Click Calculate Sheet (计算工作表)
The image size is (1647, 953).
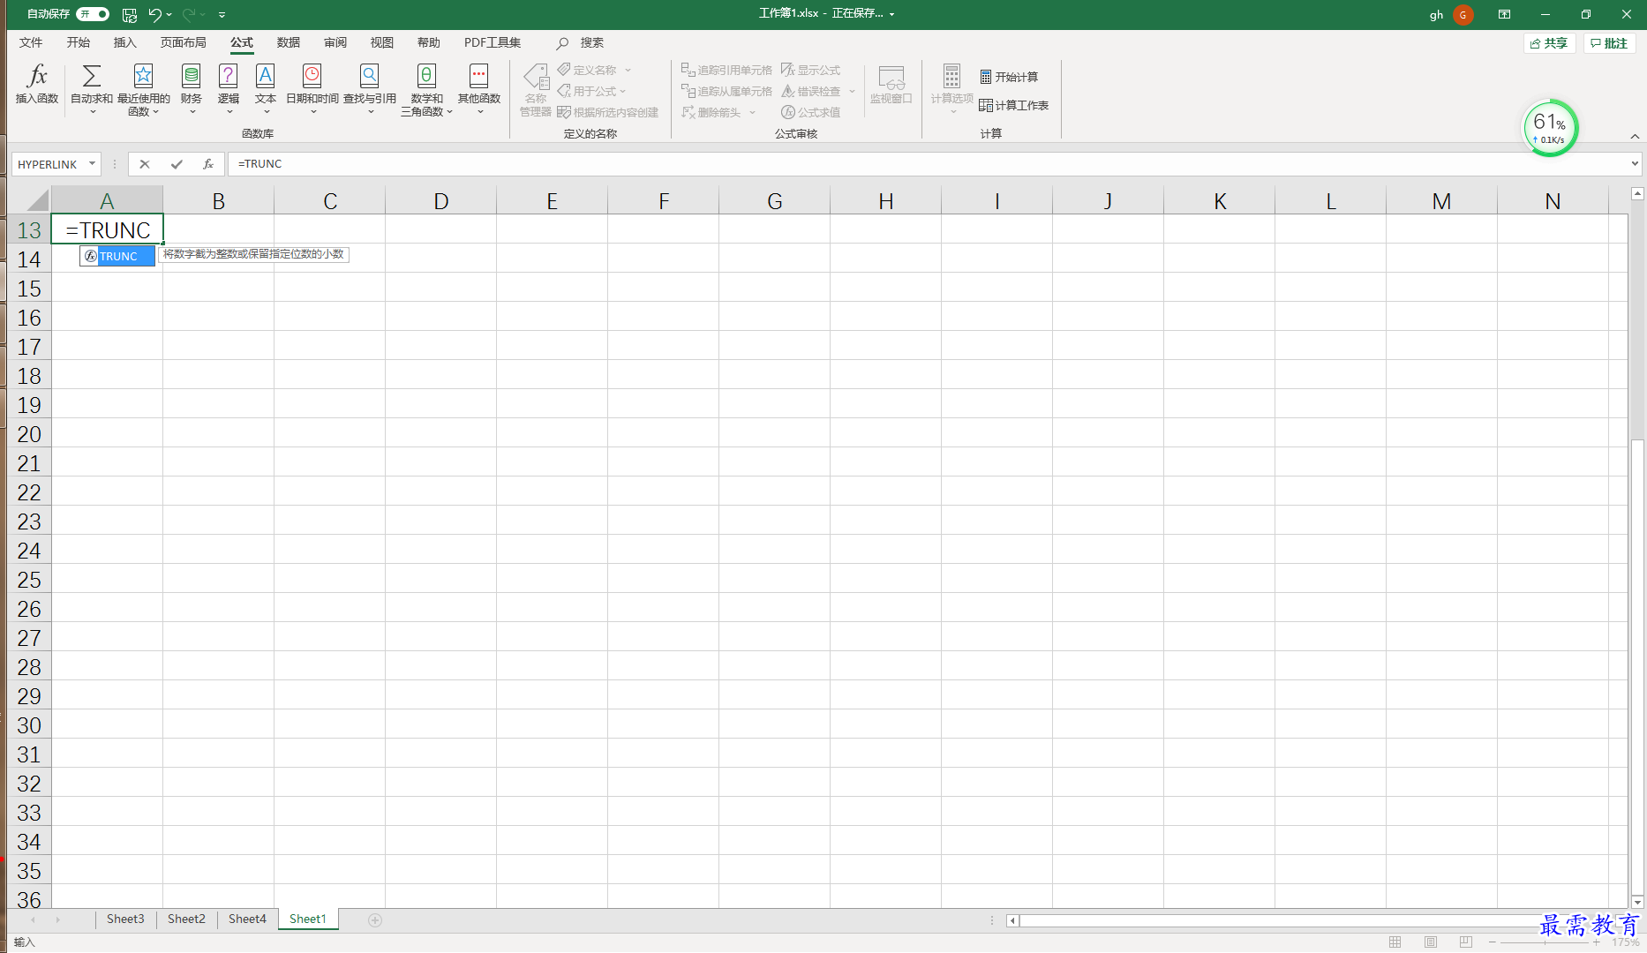(x=1014, y=105)
